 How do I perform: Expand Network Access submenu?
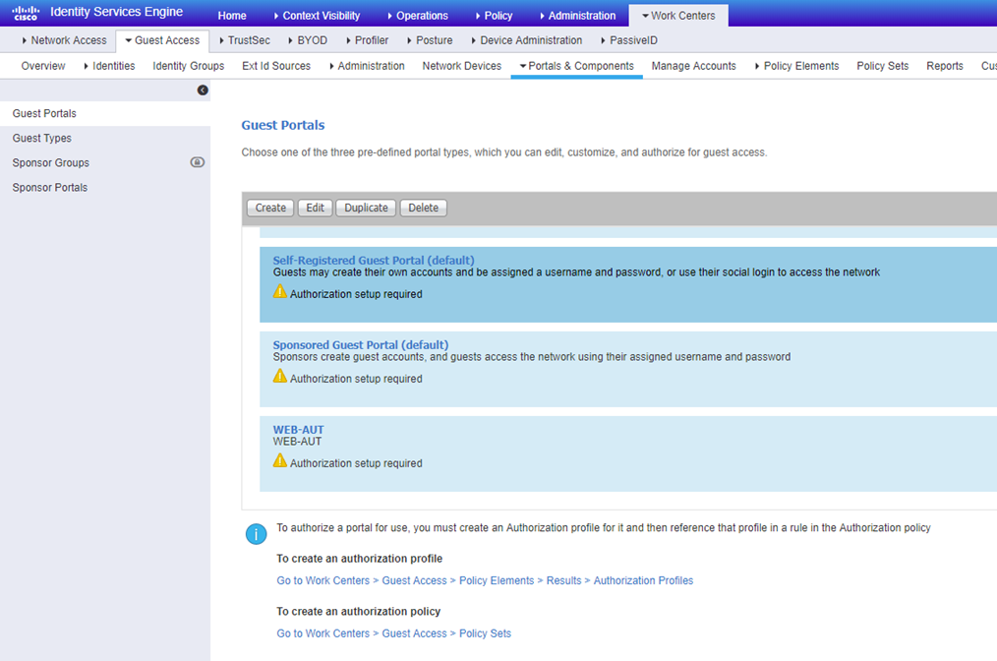click(x=64, y=40)
